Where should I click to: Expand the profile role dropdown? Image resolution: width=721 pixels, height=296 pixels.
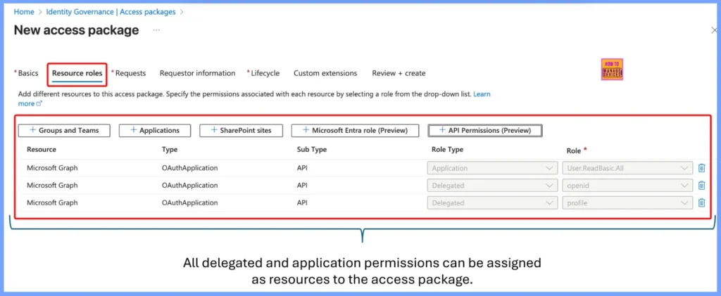[x=627, y=202]
